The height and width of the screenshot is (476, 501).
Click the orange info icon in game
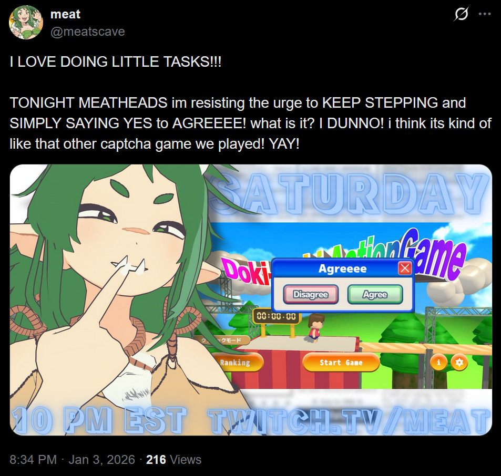point(438,363)
